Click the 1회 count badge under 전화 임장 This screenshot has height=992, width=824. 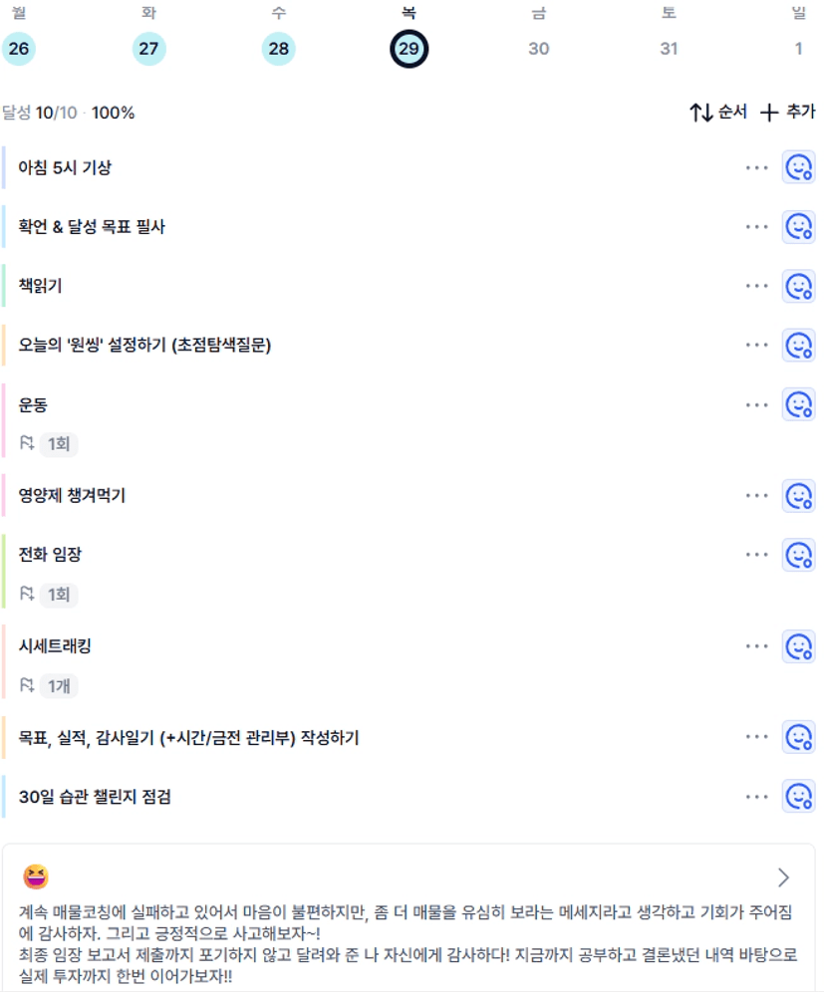(x=58, y=595)
